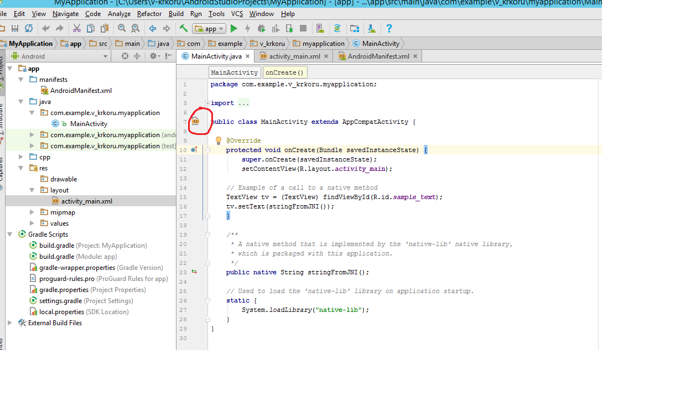Click the MainActivity editor breadcrumb
This screenshot has width=691, height=396.
(x=235, y=72)
